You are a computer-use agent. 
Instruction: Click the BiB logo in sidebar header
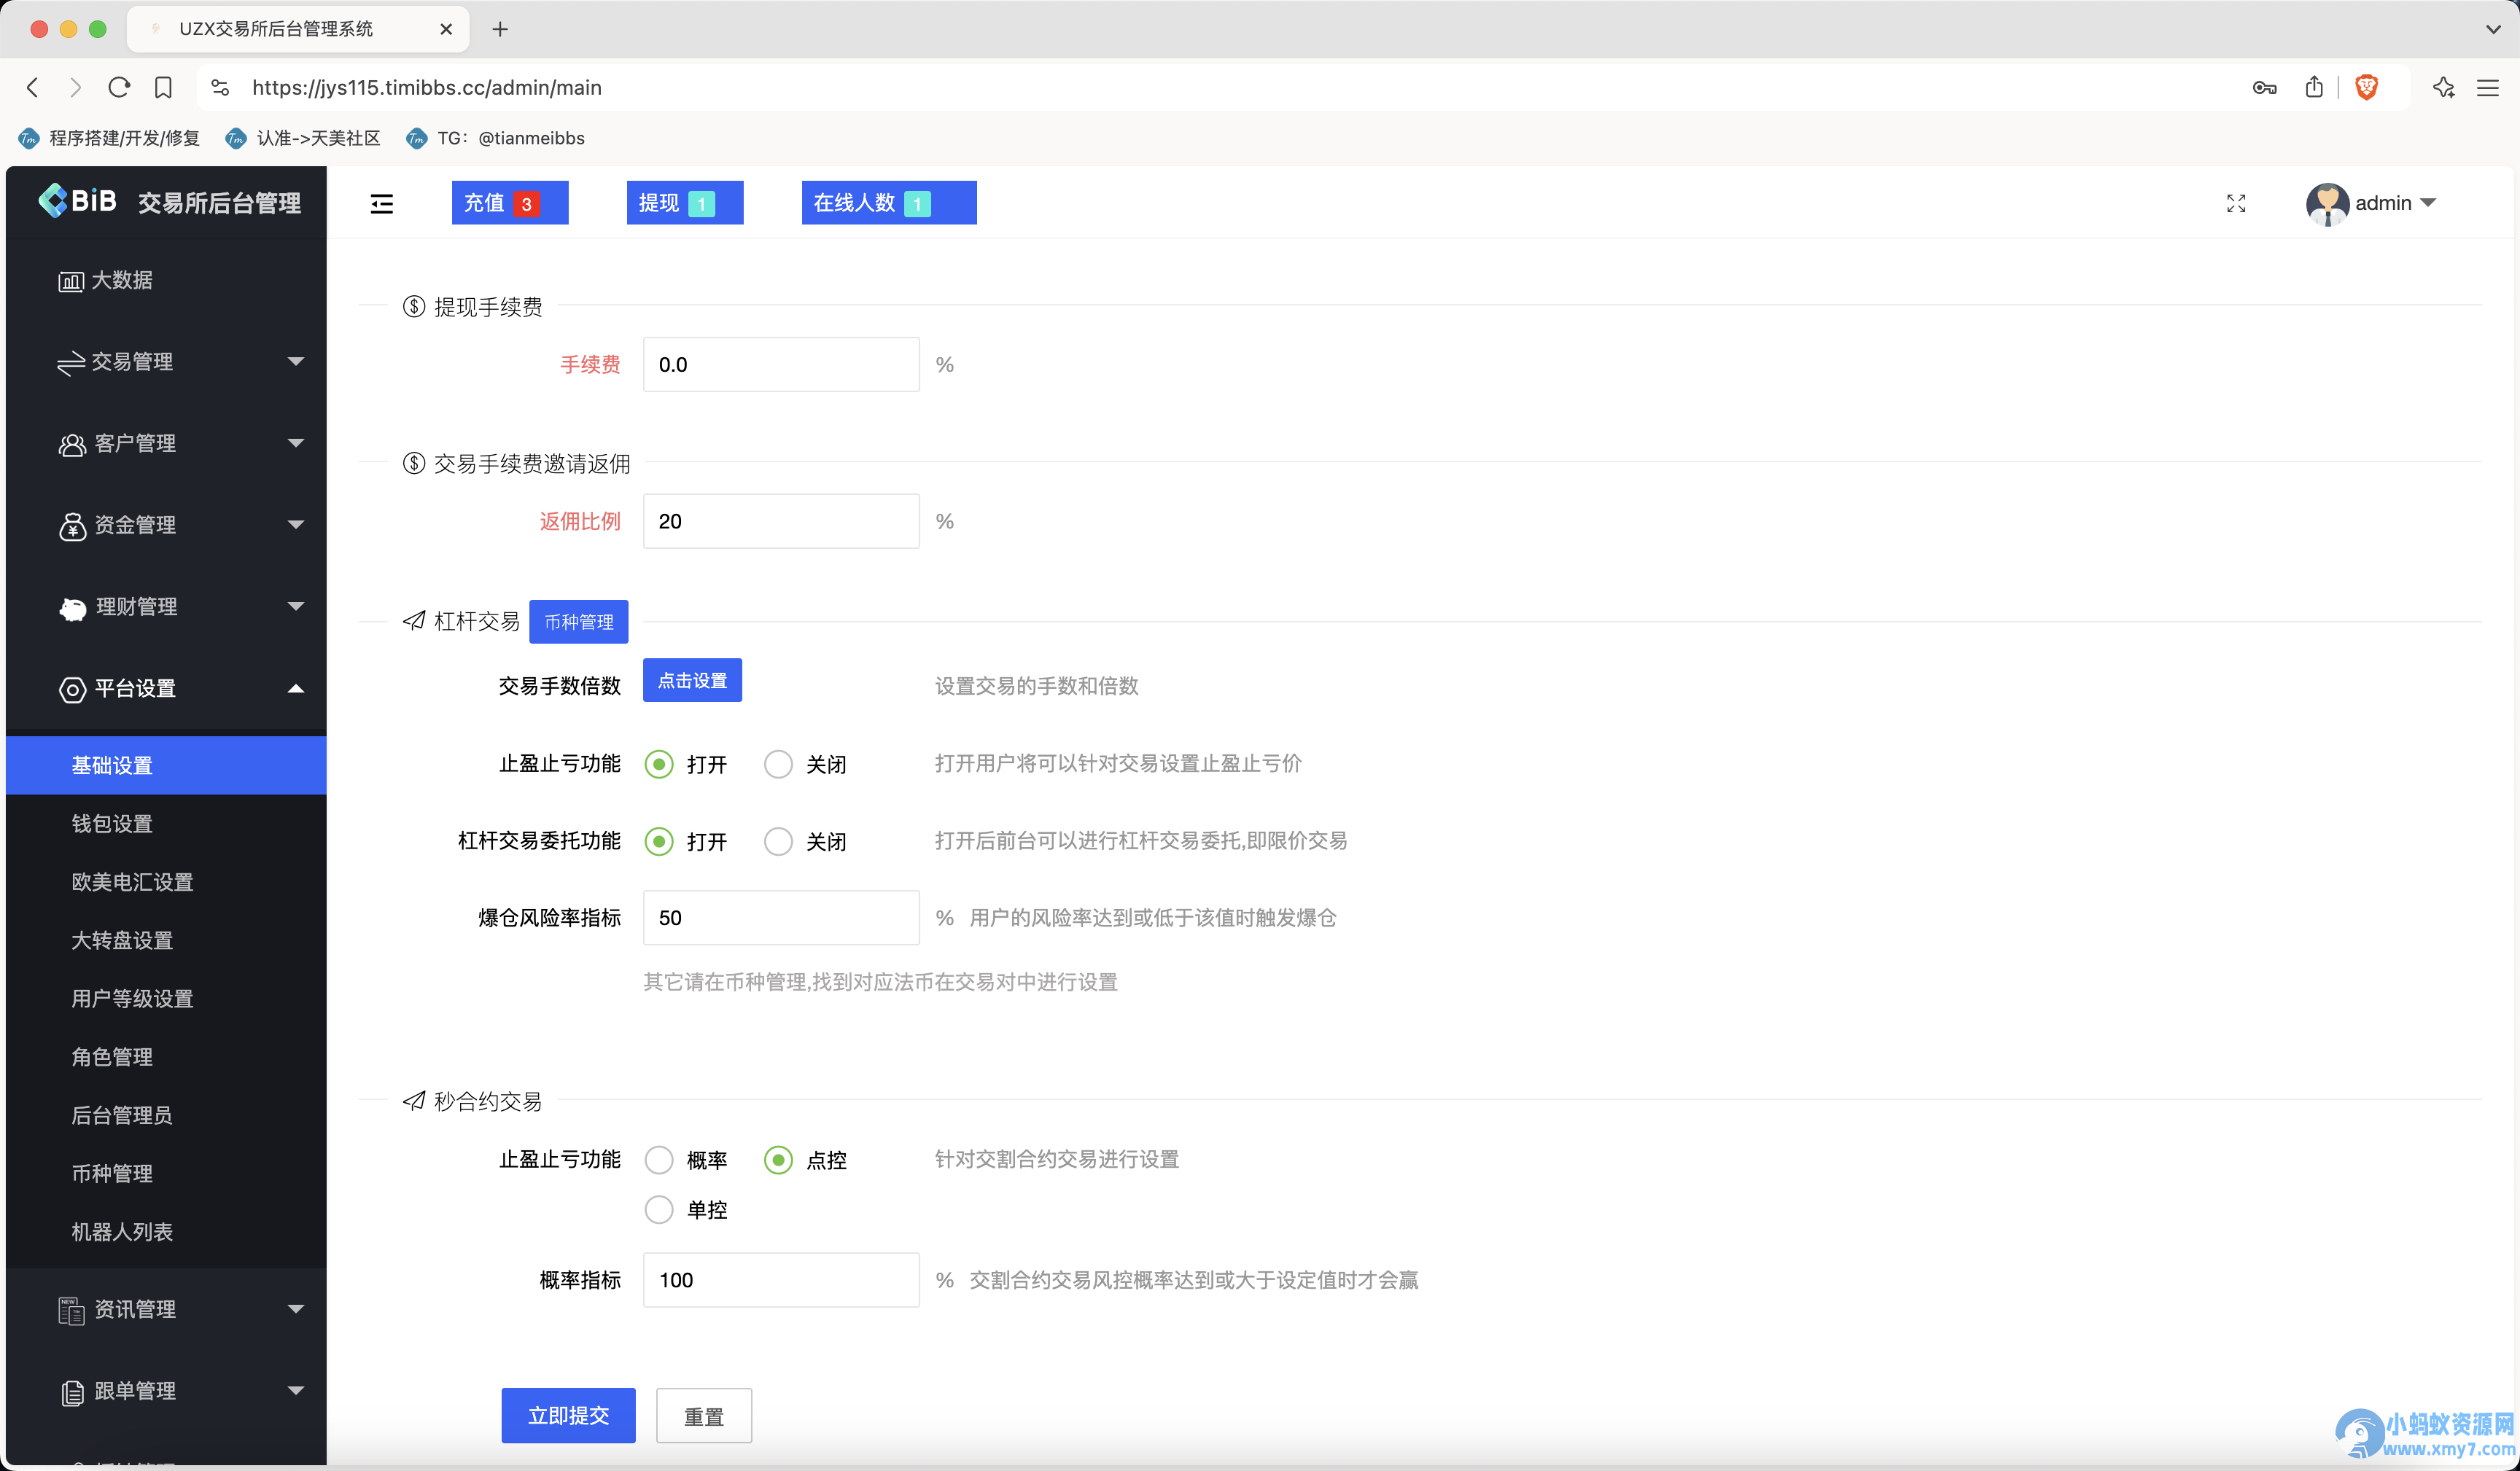click(x=78, y=201)
